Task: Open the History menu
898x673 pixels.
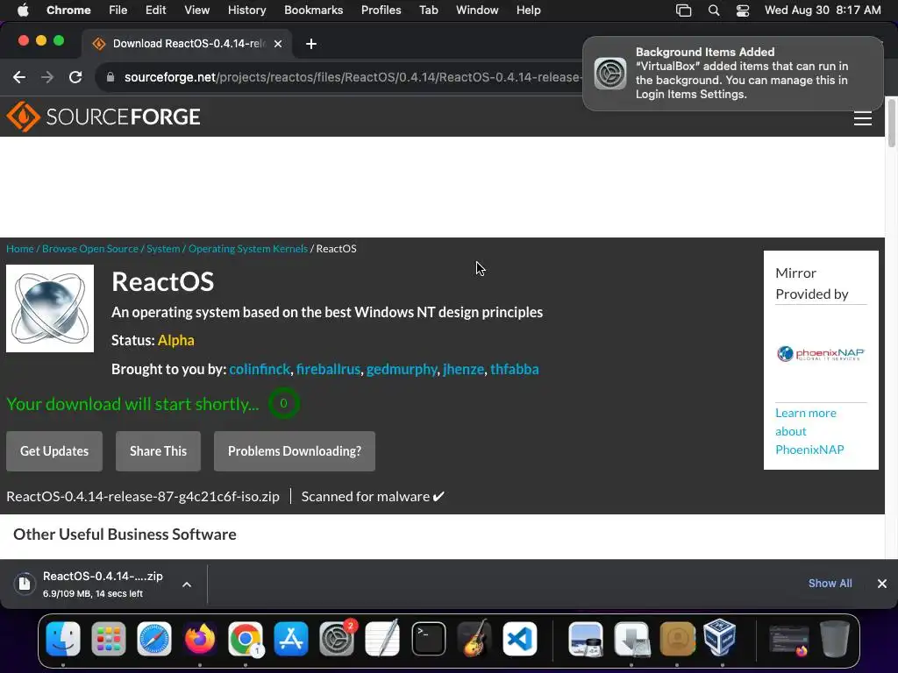Action: coord(246,10)
